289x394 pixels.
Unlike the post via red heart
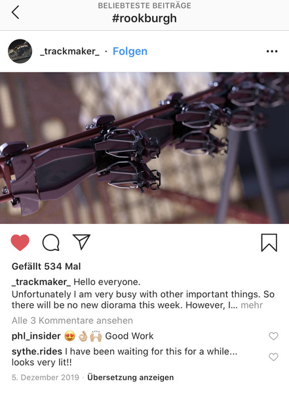pos(20,242)
